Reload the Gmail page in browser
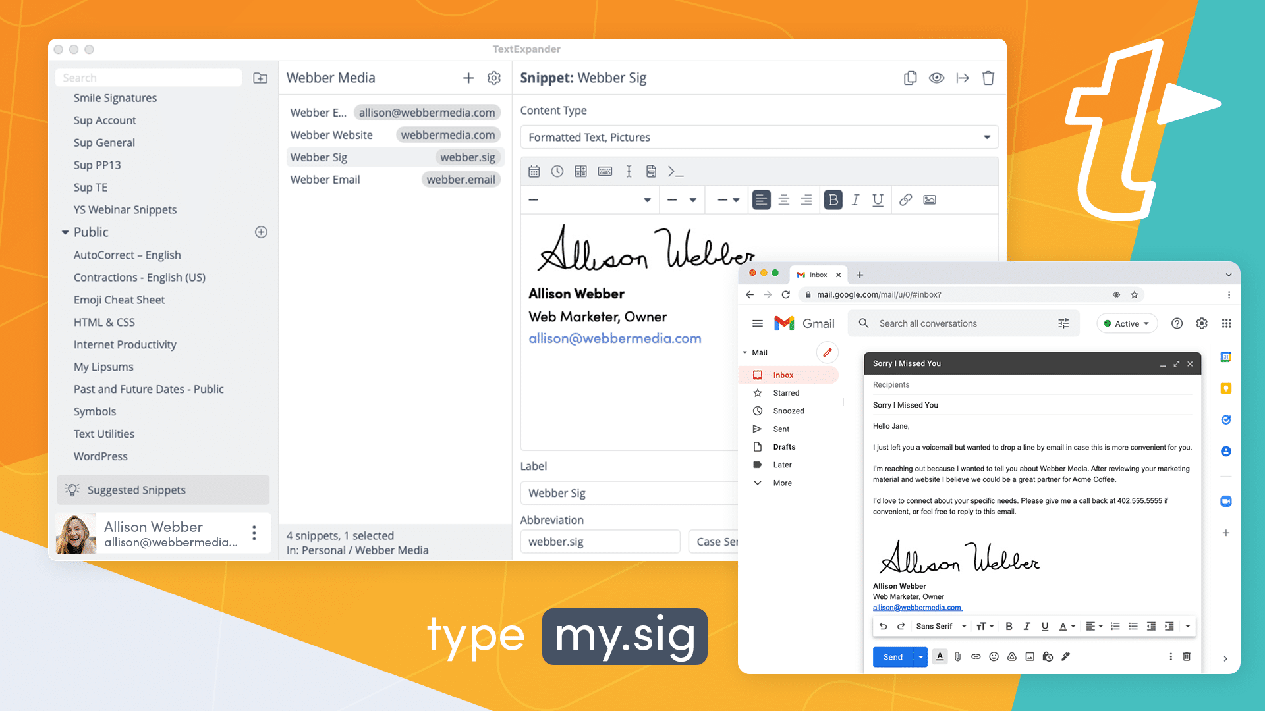This screenshot has width=1265, height=711. click(786, 295)
